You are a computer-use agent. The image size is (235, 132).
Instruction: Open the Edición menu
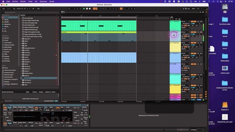23,1
